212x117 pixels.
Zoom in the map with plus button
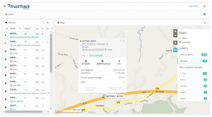click(175, 31)
